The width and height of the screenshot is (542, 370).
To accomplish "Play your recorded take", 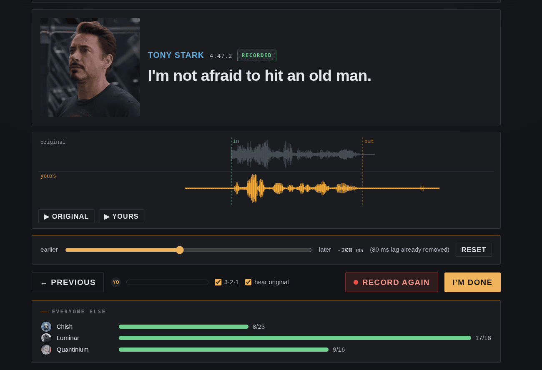I will [x=121, y=216].
